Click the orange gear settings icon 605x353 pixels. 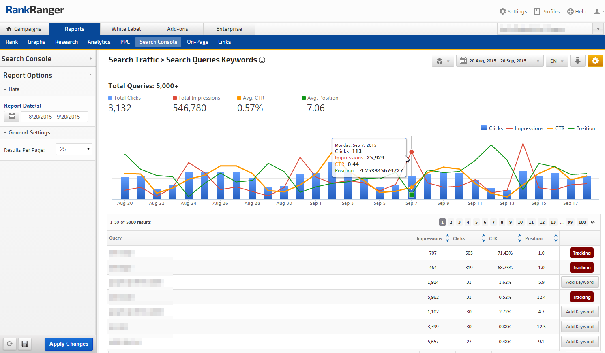(x=595, y=61)
